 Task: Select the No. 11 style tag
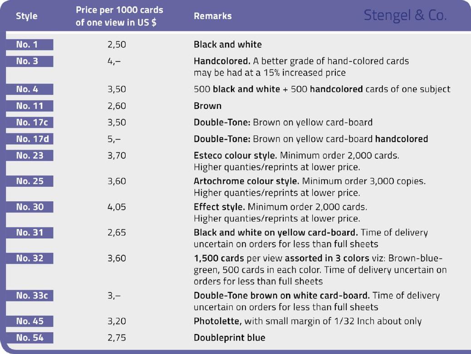click(x=29, y=106)
